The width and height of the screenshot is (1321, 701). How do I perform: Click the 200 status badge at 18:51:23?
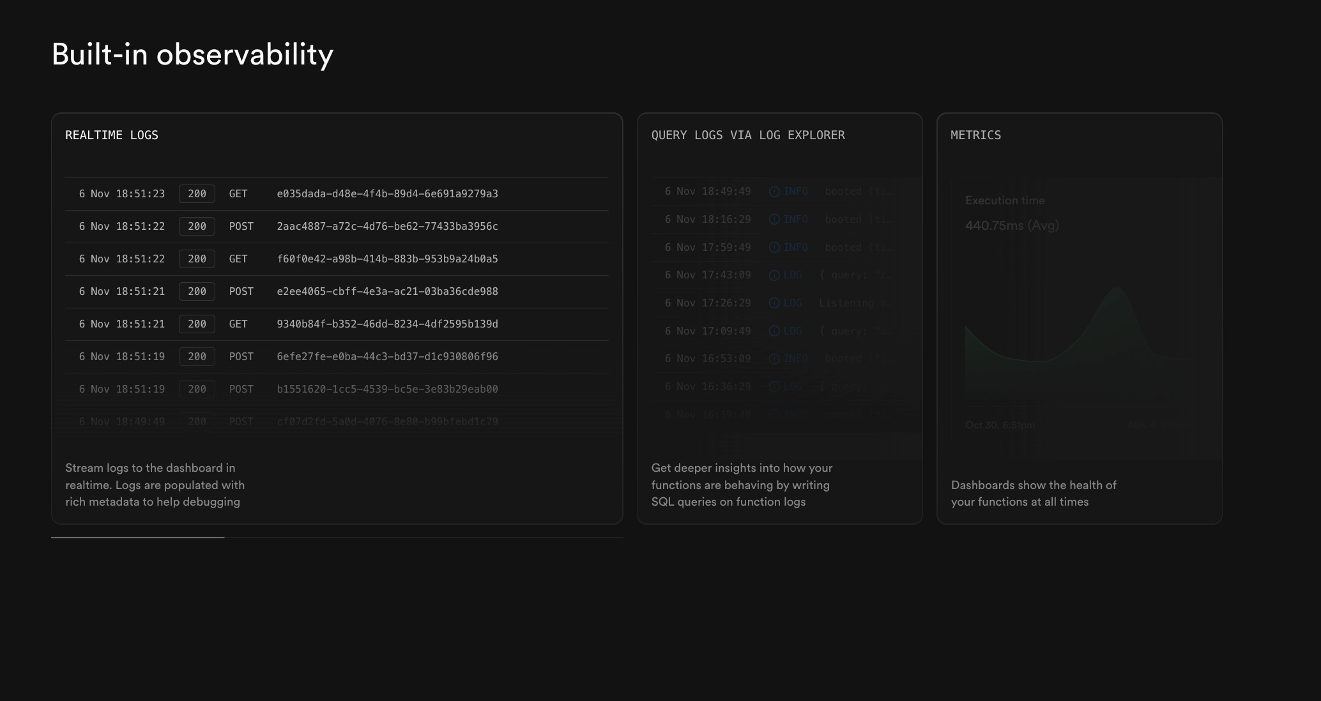(197, 194)
